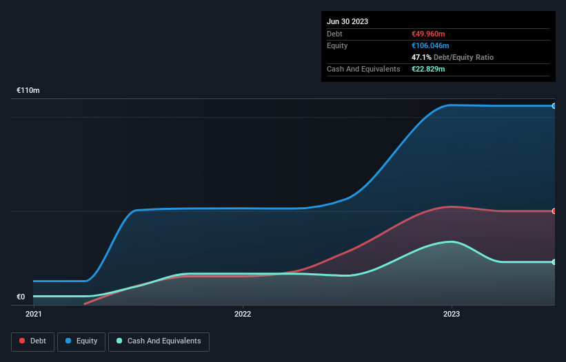The image size is (566, 362).
Task: Click the 47.1% Debt/Equity Ratio text
Action: point(452,57)
